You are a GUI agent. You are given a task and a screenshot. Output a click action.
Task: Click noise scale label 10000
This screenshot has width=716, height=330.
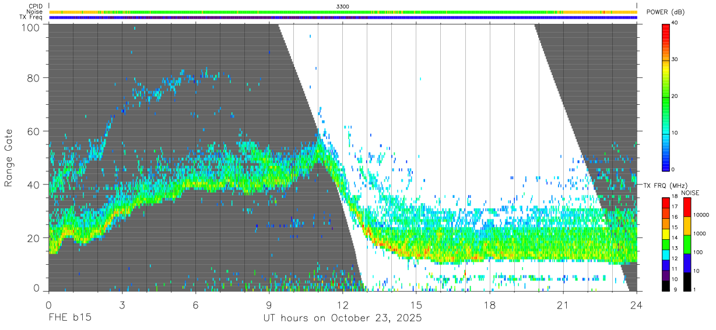click(x=700, y=215)
